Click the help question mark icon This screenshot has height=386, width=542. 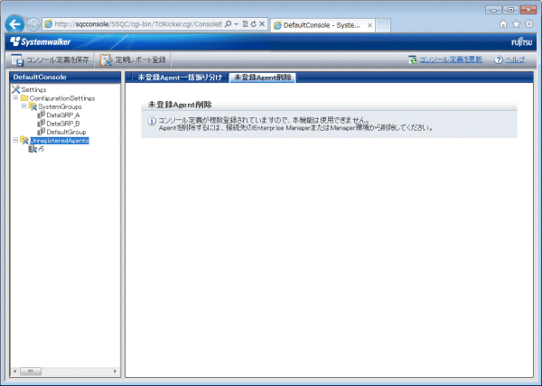pyautogui.click(x=498, y=60)
